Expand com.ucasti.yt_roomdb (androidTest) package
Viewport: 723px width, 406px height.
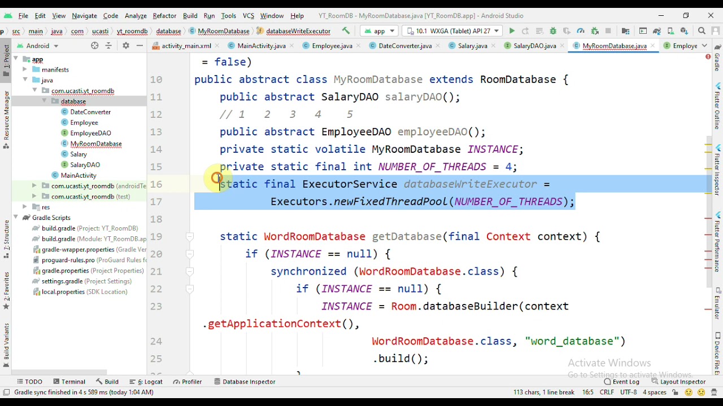[x=34, y=186]
